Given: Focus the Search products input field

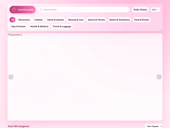Looking at the screenshot, I should point(83,10).
